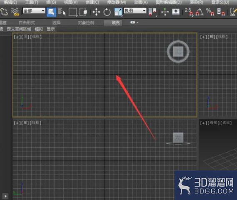Activate the Select and Rotate tool

(107, 12)
